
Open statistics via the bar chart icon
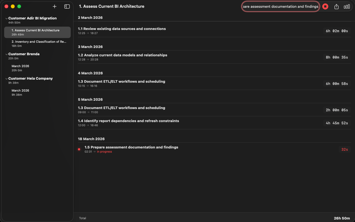347,6
